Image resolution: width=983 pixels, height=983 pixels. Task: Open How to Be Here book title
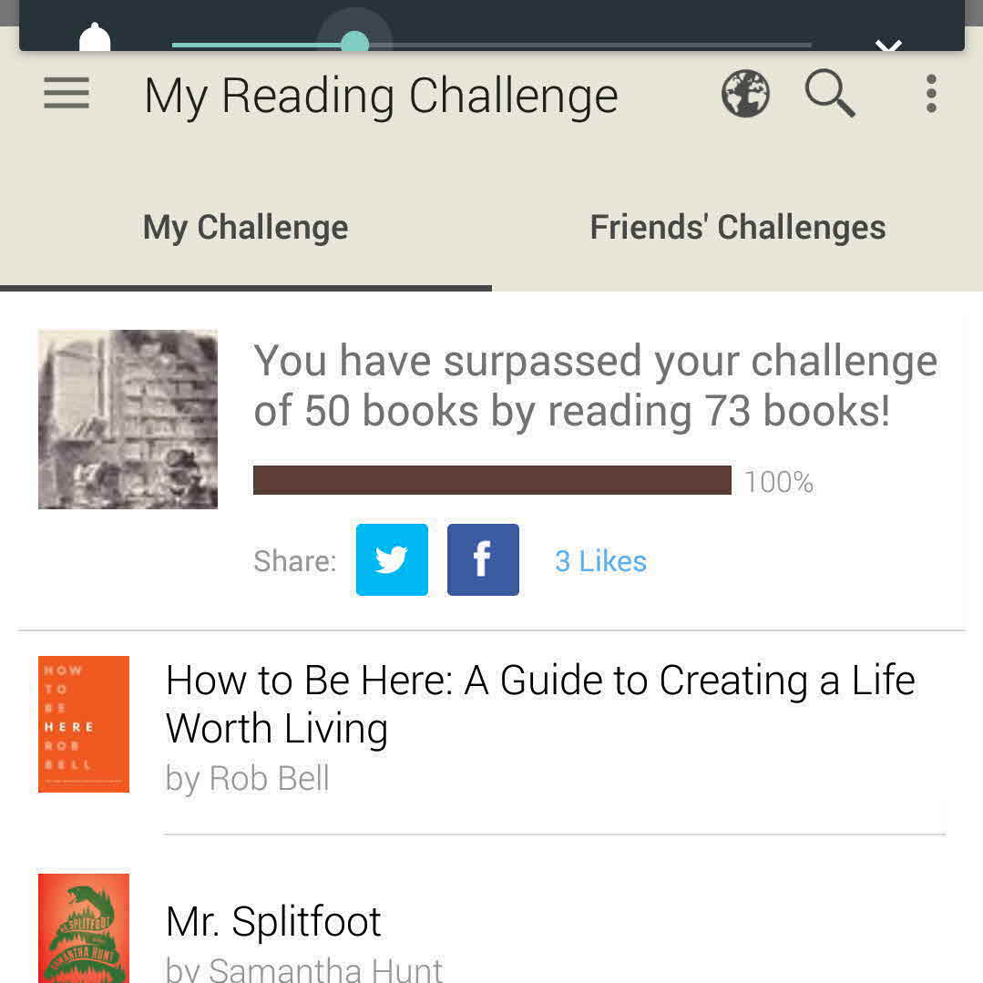[539, 703]
